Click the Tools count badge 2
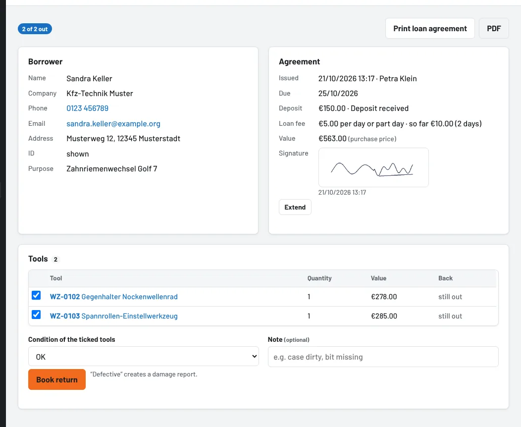The image size is (521, 427). (55, 259)
